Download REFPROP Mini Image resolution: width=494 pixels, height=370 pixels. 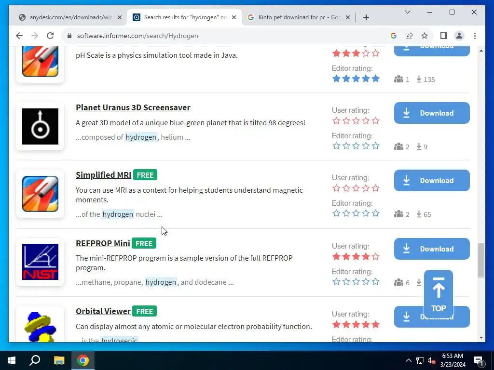[432, 249]
